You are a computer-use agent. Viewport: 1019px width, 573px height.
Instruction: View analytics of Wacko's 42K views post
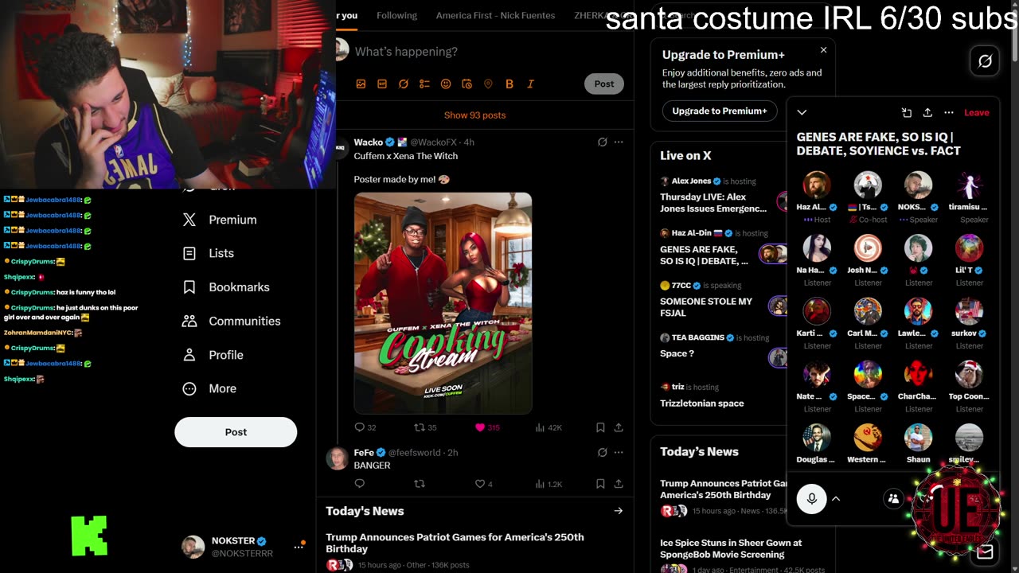pyautogui.click(x=549, y=427)
